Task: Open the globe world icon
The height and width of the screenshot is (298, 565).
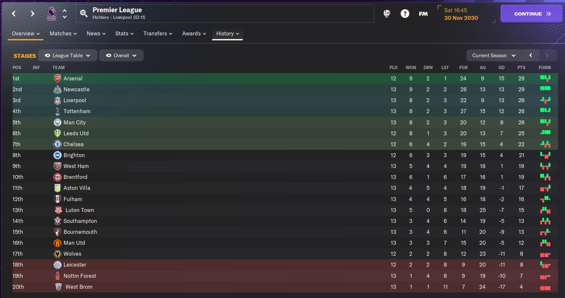Action: tap(386, 14)
